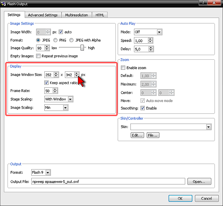Image resolution: width=223 pixels, height=206 pixels.
Task: Increase Image Quality with spinner up arrow
Action: click(47, 47)
